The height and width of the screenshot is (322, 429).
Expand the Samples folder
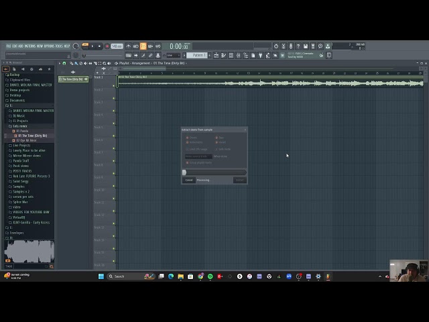[17, 186]
